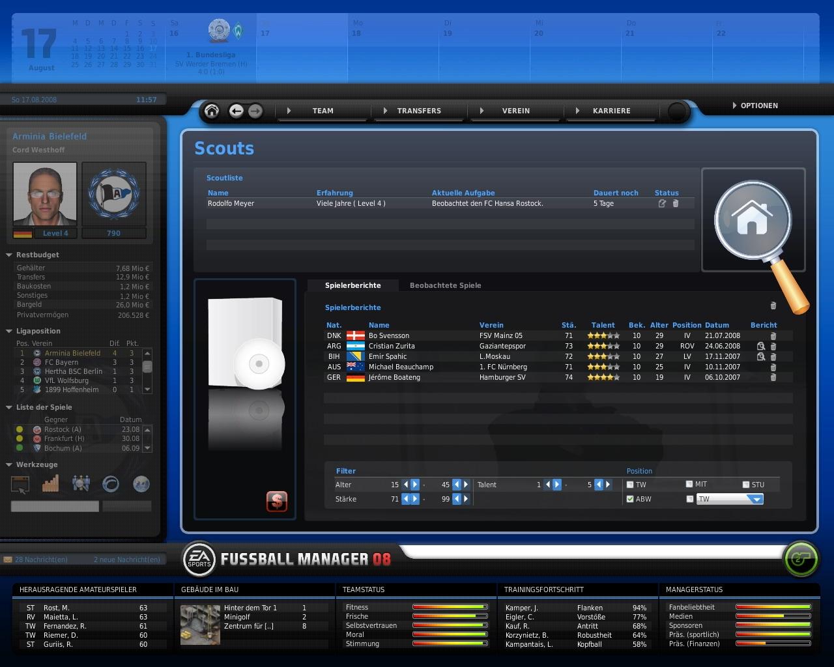Screen dimensions: 834x667
Task: Delete Michael Beauchamp's report
Action: click(773, 367)
